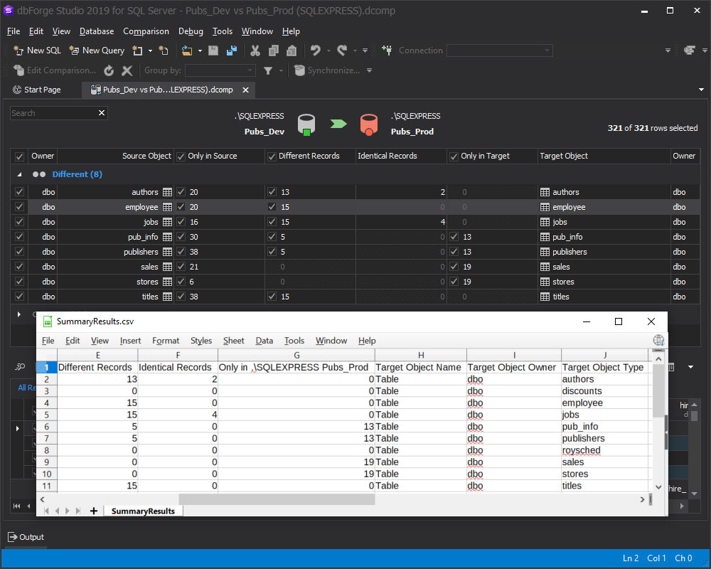Expand the collapsed group below titles
Viewport: 711px width, 569px height.
19,314
